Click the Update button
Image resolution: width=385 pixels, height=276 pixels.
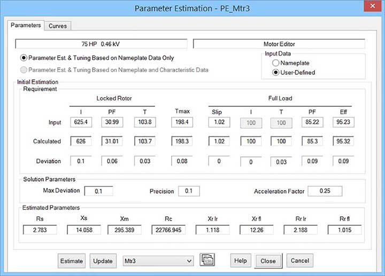click(x=103, y=261)
